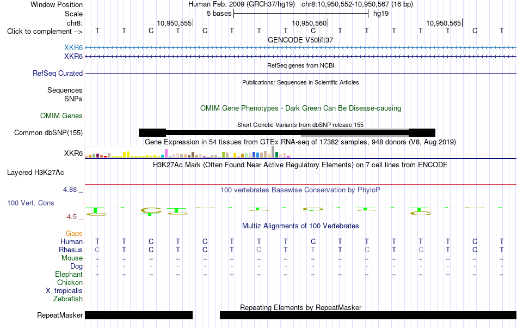Open the Common dbSNP(155) track label
This screenshot has height=328, width=517.
(x=48, y=132)
